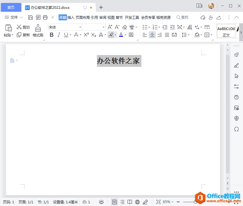The image size is (243, 206).
Task: Click the print icon in quick access toolbar
Action: click(45, 17)
